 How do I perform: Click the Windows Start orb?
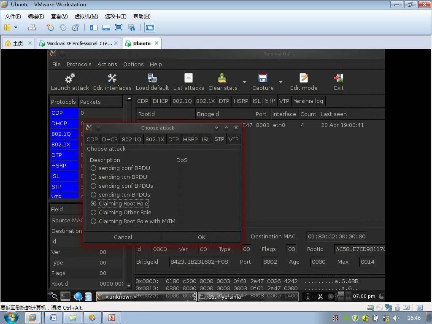pyautogui.click(x=11, y=317)
